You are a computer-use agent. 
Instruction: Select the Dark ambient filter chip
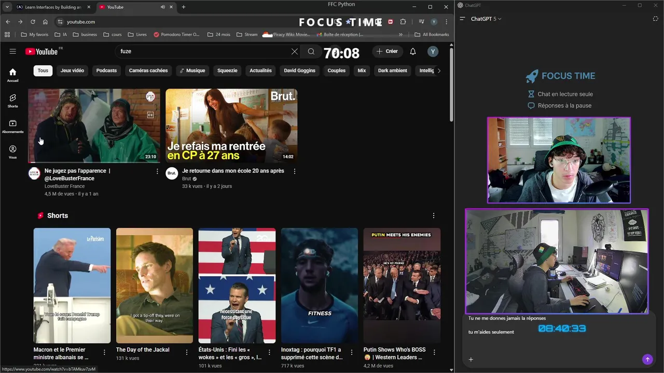[x=393, y=70]
